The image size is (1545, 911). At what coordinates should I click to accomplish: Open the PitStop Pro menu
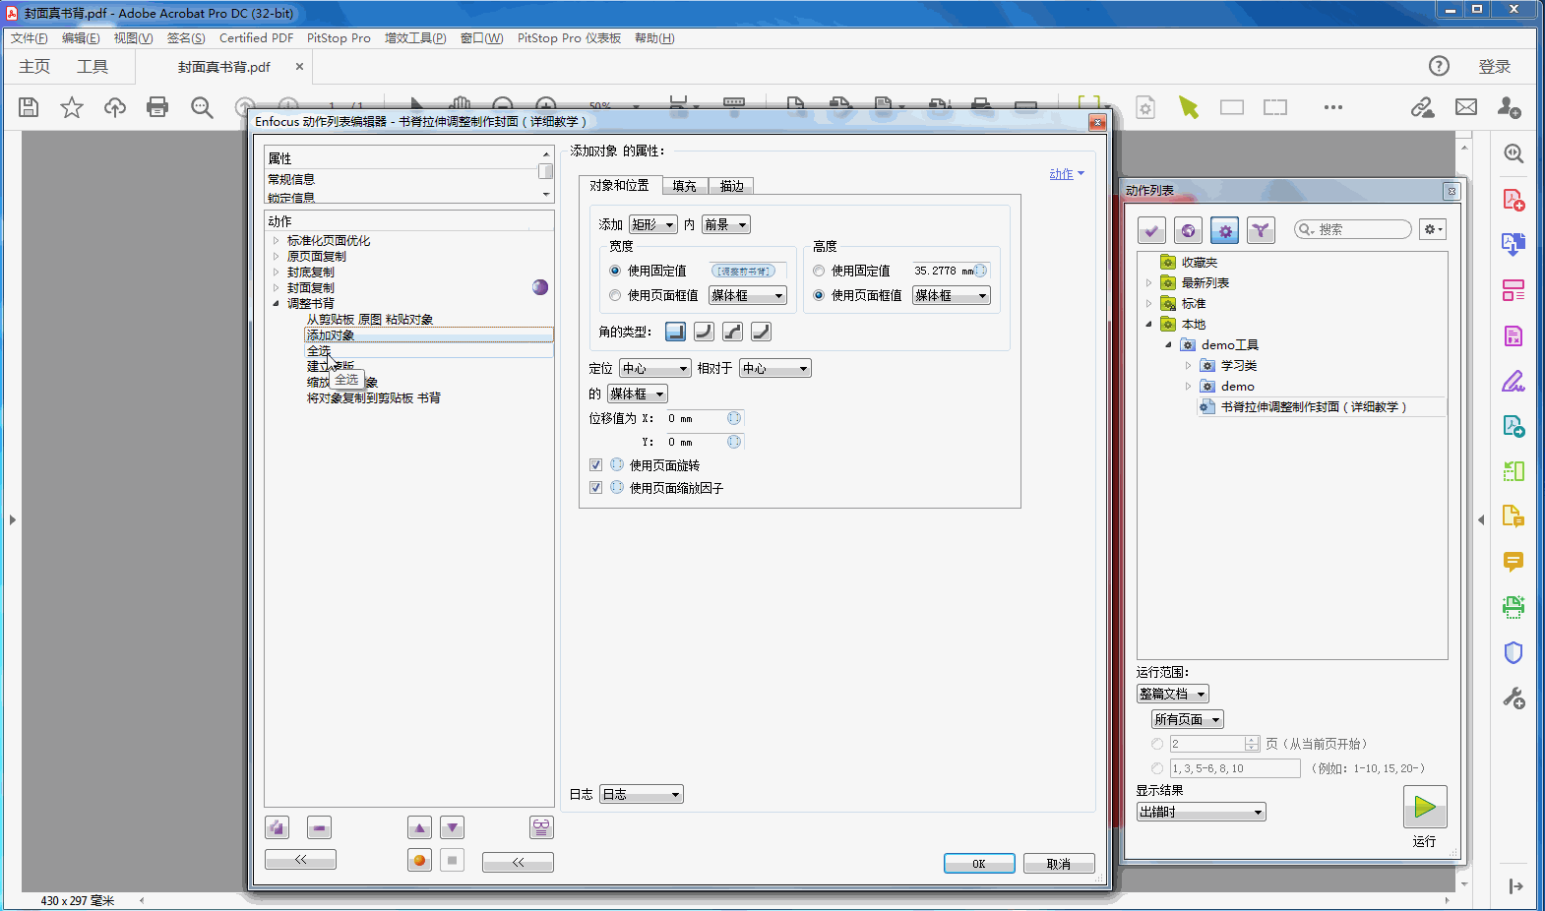tap(339, 38)
